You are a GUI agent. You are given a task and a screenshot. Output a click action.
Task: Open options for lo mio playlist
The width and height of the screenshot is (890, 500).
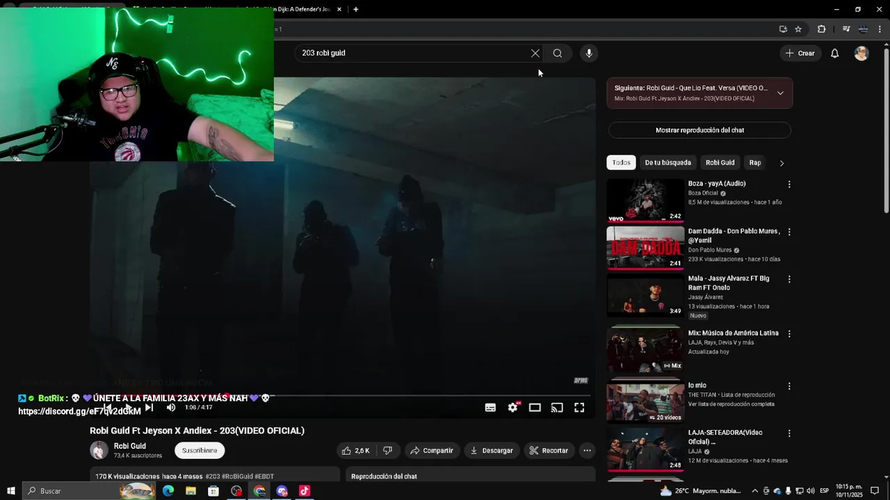pyautogui.click(x=788, y=386)
